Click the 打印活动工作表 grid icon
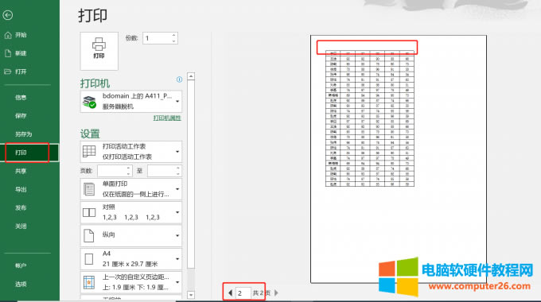This screenshot has width=541, height=302. (89, 151)
